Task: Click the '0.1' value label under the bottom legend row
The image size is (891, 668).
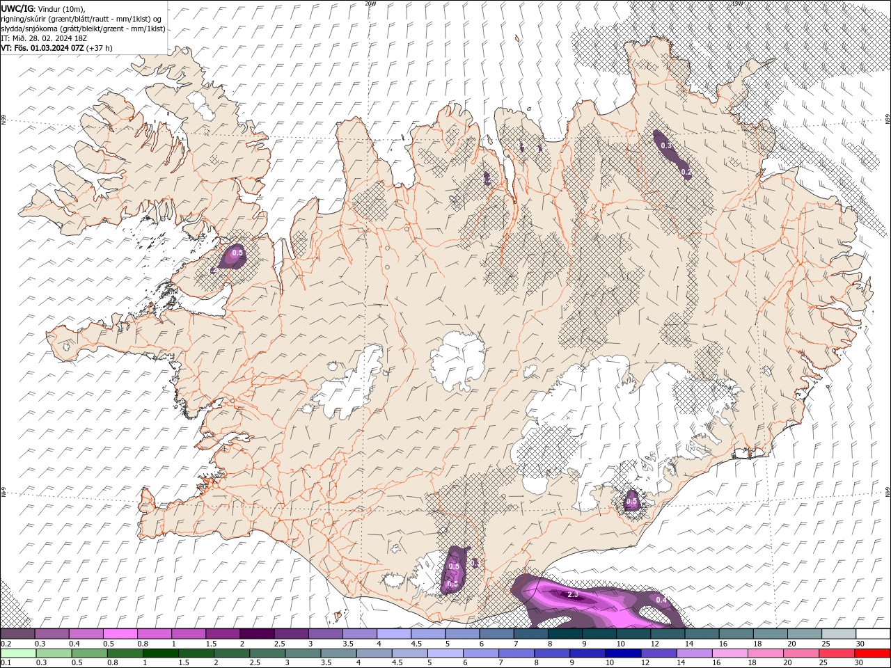Action: (6, 663)
